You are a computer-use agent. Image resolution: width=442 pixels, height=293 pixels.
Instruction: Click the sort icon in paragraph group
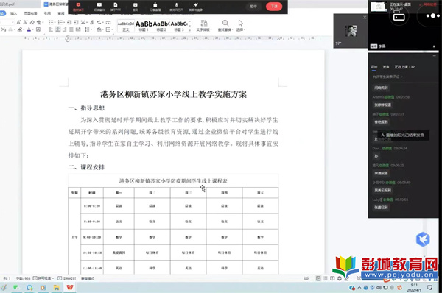pos(92,22)
